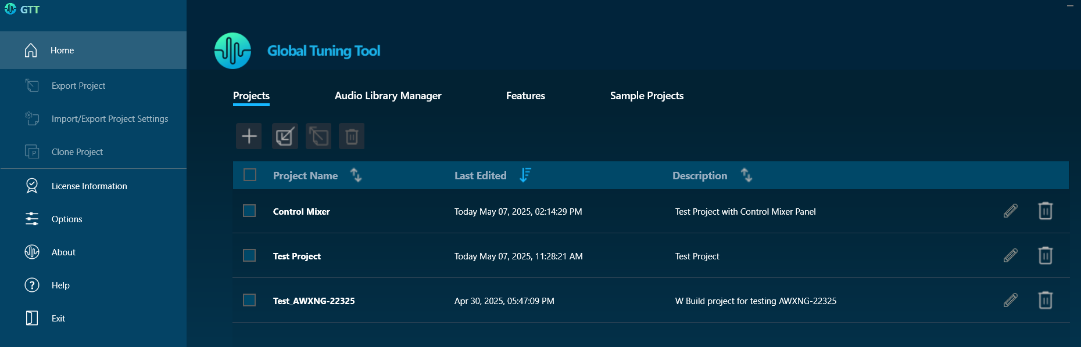Toggle Last Edited sort order icon
This screenshot has width=1081, height=347.
click(x=525, y=175)
